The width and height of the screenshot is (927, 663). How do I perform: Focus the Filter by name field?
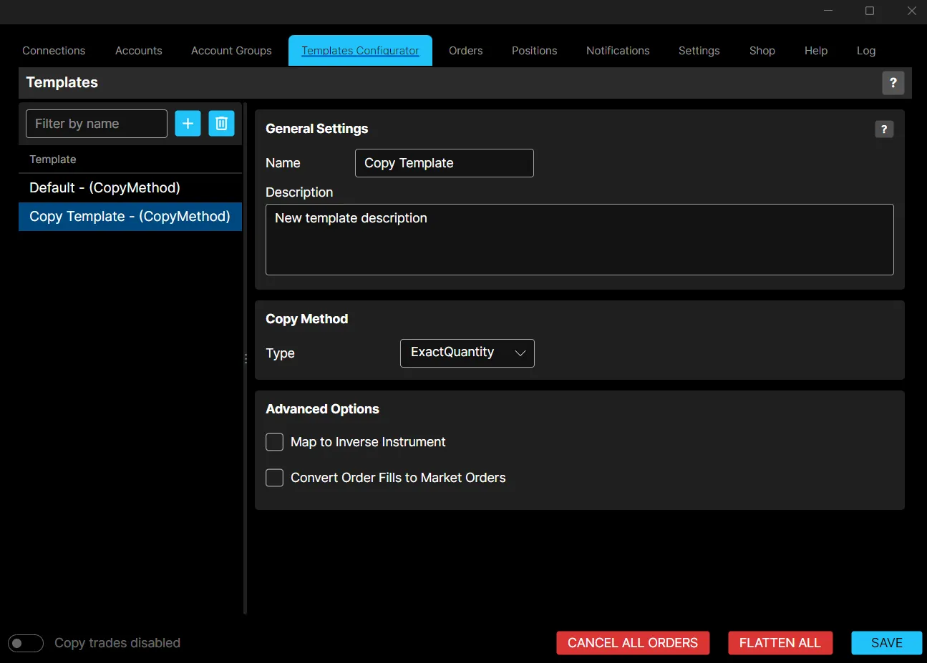pyautogui.click(x=97, y=124)
